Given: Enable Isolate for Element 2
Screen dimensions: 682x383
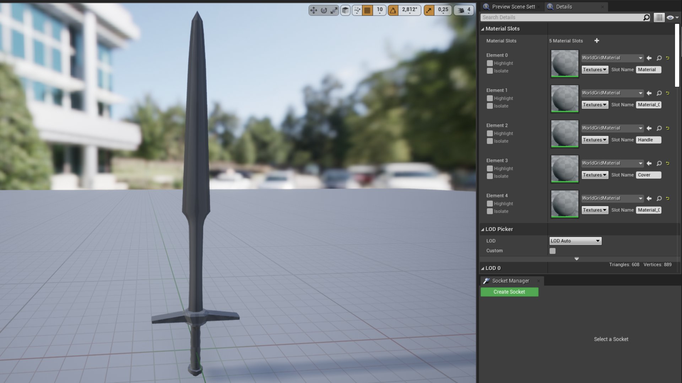Looking at the screenshot, I should tap(490, 141).
